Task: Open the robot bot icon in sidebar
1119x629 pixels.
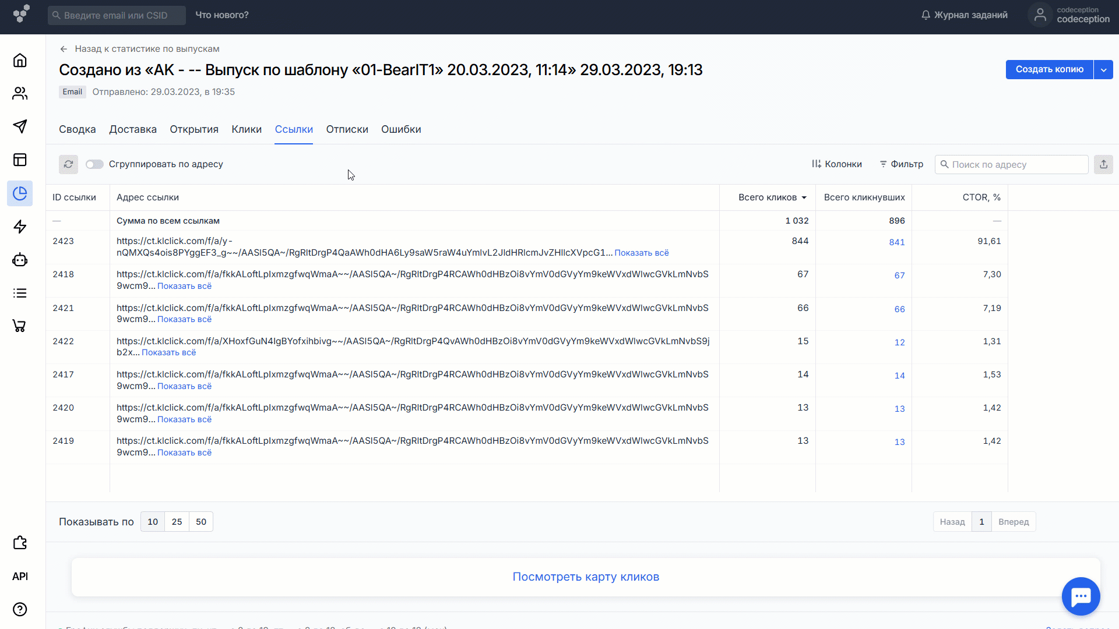Action: (20, 260)
